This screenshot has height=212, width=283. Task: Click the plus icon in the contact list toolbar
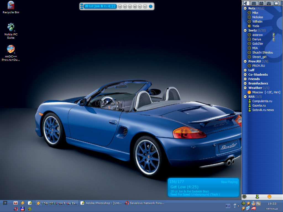coord(269,3)
